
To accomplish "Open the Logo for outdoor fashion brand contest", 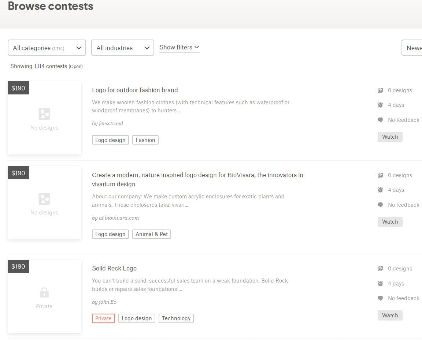I will tap(135, 90).
